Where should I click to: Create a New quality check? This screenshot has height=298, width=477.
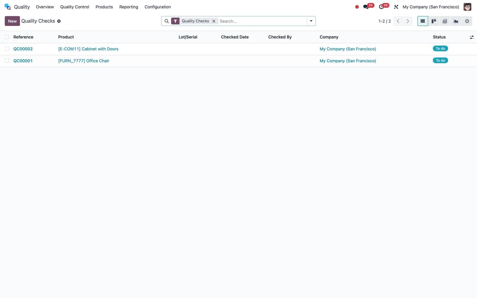point(12,21)
